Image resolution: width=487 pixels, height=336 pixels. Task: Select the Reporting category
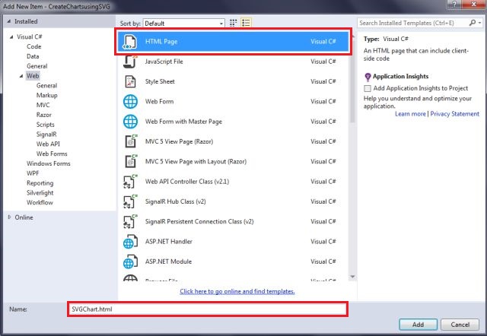tap(40, 183)
